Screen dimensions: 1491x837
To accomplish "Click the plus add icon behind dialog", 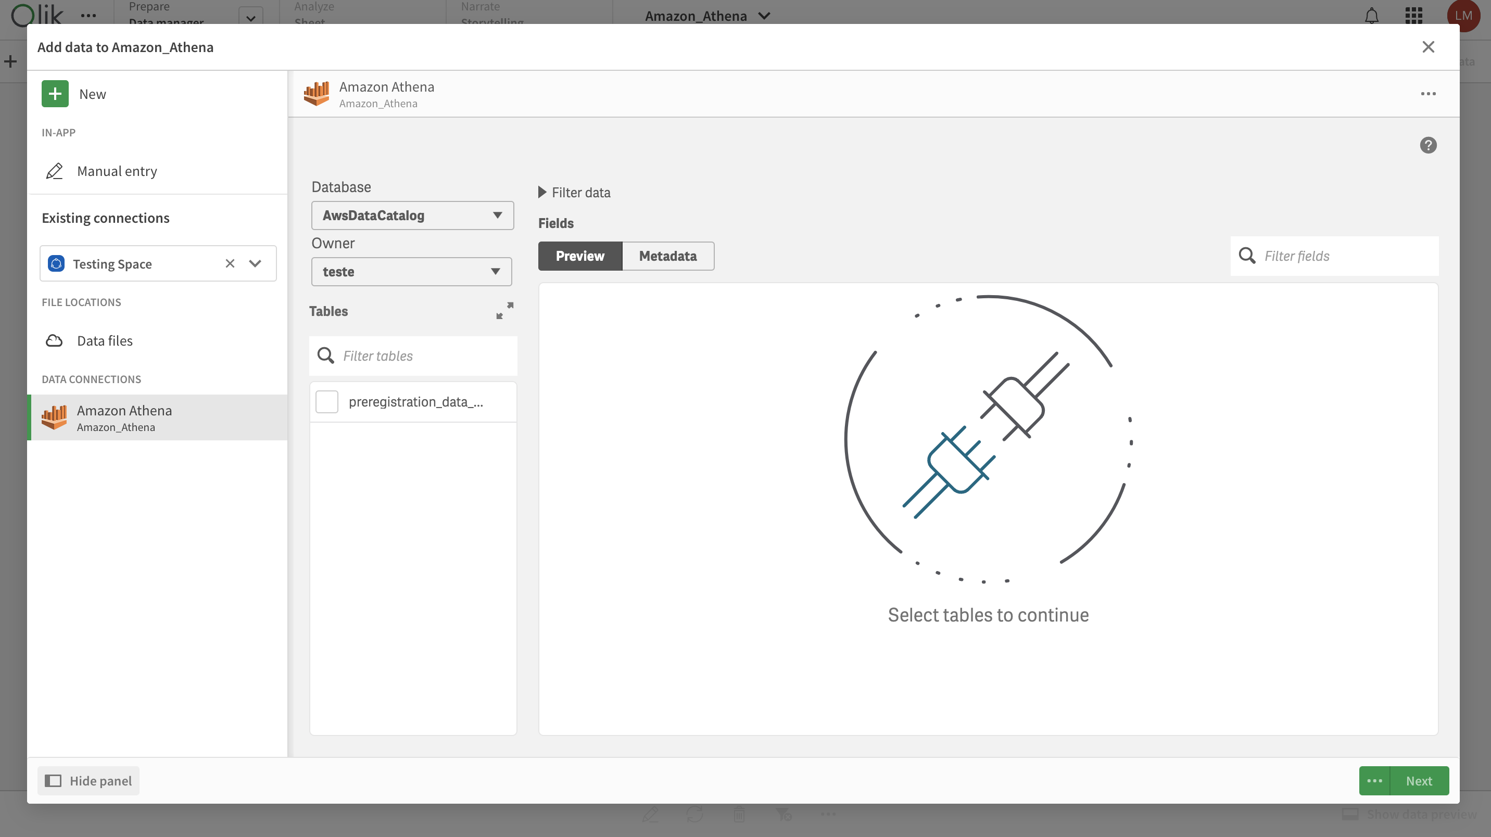I will click(x=10, y=61).
